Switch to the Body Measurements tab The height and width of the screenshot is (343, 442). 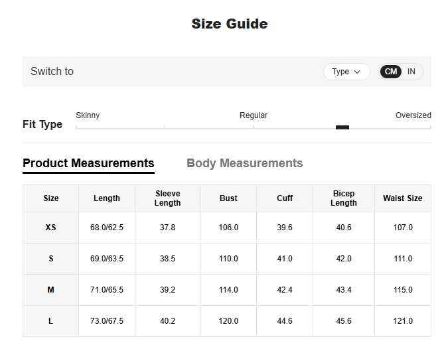(x=244, y=163)
